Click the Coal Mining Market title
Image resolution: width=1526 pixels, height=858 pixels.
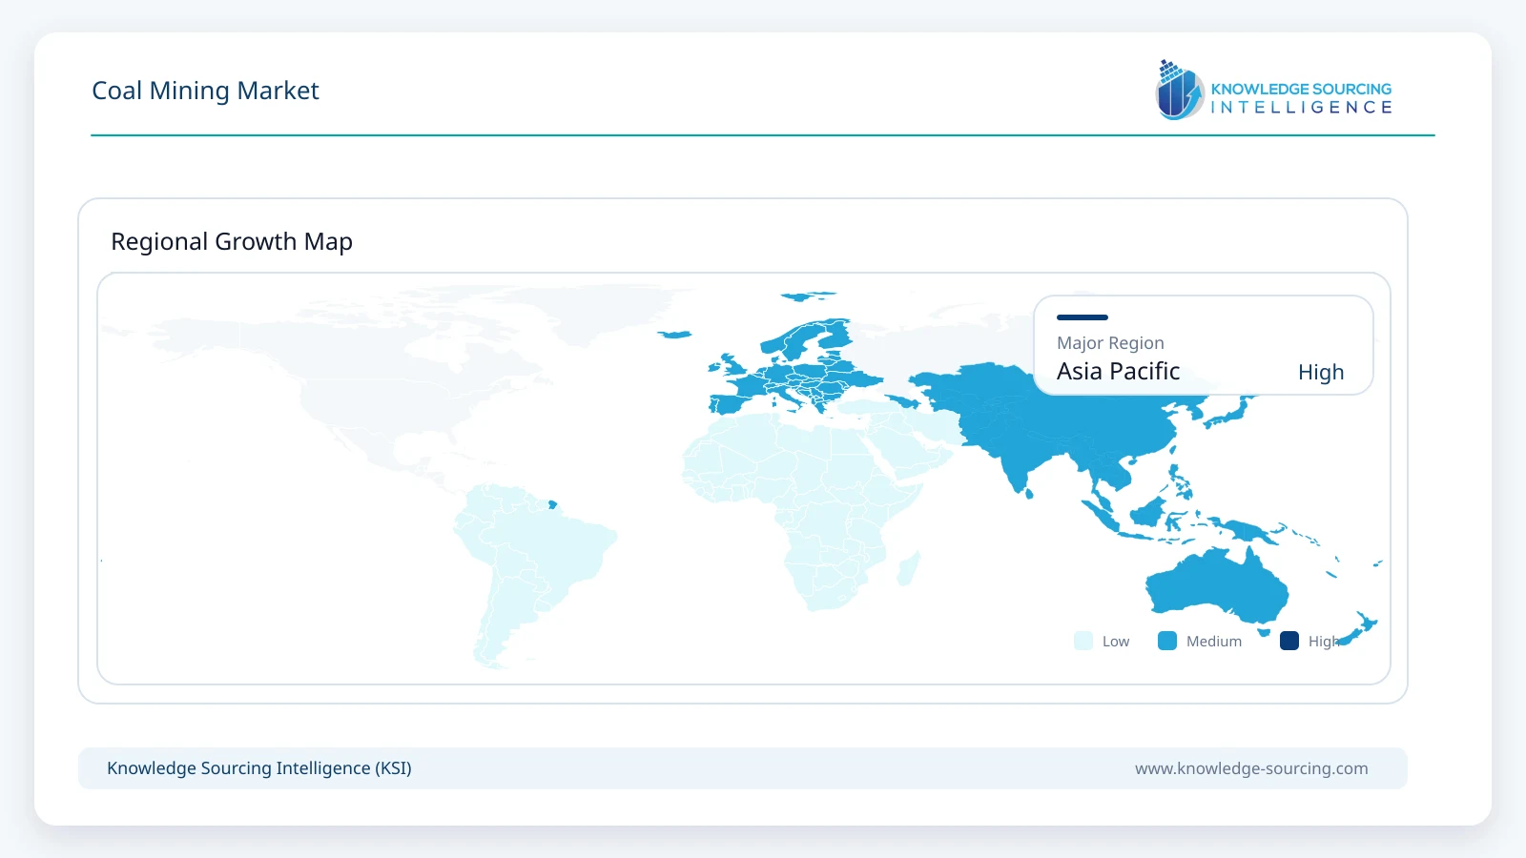(x=205, y=91)
